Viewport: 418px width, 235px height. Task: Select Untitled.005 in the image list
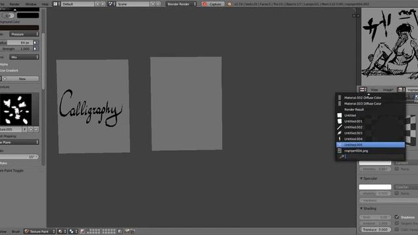point(370,145)
